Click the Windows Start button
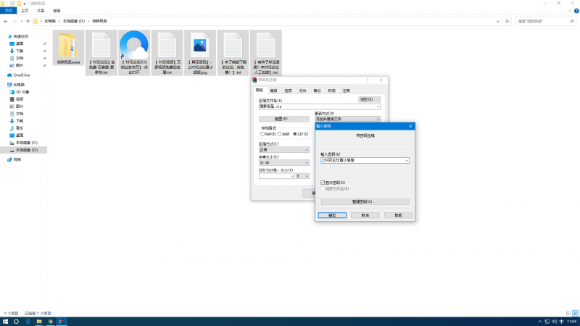This screenshot has height=326, width=580. click(6, 321)
